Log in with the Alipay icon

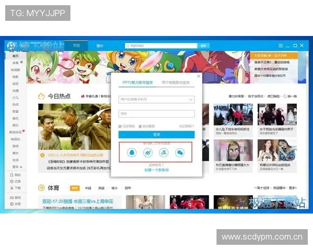164,153
